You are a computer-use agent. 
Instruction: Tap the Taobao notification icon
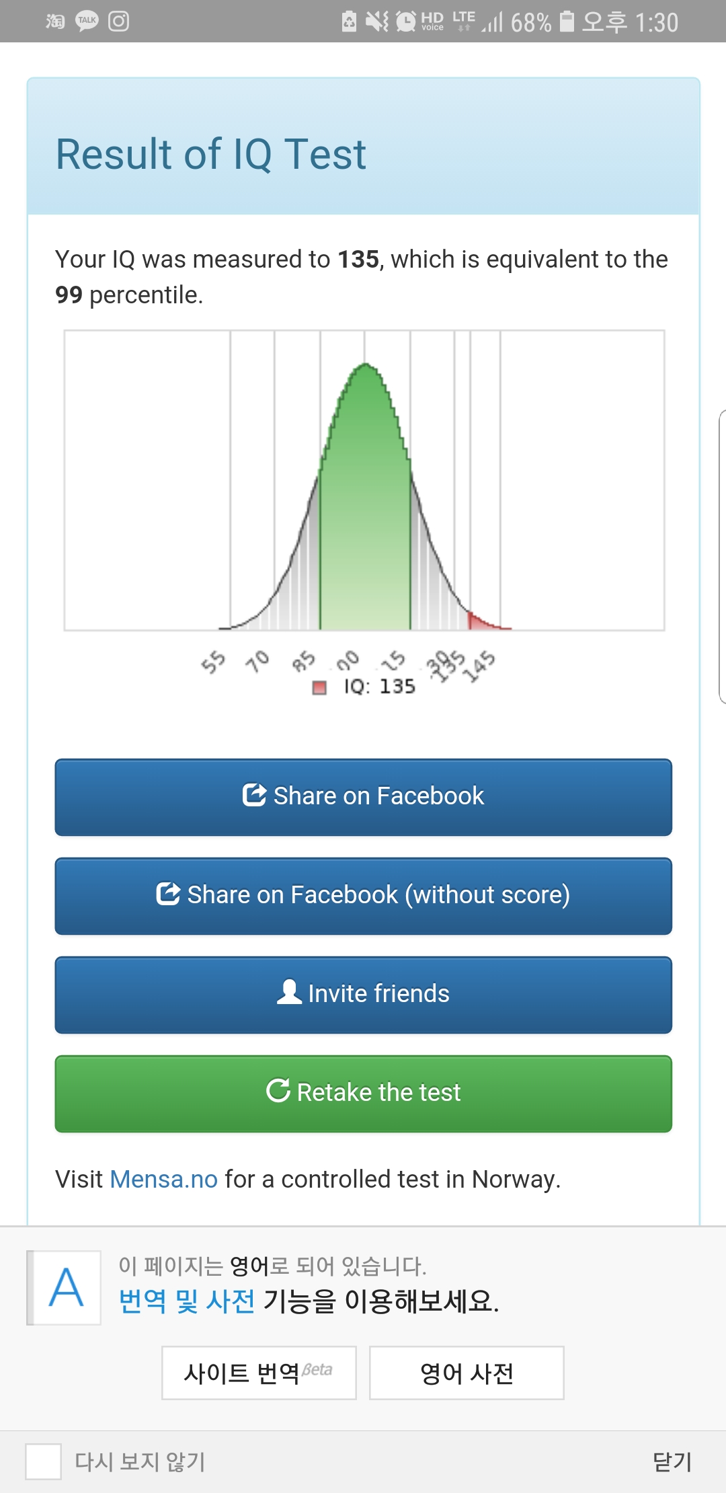click(x=55, y=22)
